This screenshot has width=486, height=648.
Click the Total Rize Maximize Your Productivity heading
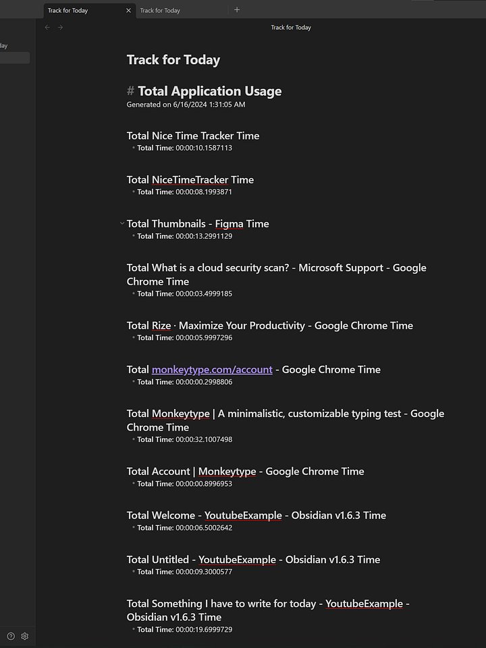click(269, 325)
